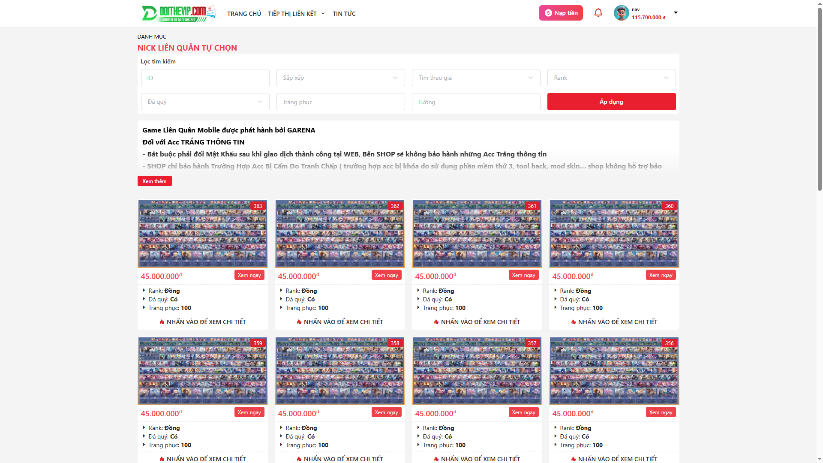The height and width of the screenshot is (463, 823).
Task: Click the Trang phục input field
Action: [341, 102]
